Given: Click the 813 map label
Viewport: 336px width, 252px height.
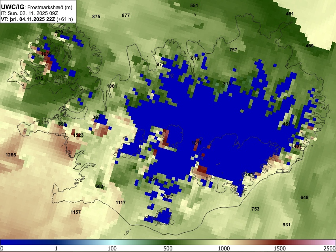Looking at the screenshot, I should 195,58.
